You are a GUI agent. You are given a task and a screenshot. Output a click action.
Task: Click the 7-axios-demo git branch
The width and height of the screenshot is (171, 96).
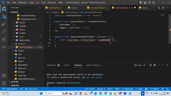click(x=10, y=89)
